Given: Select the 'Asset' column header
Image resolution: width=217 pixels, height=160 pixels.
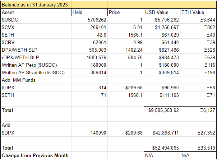Looking at the screenshot, I should click(x=8, y=12).
